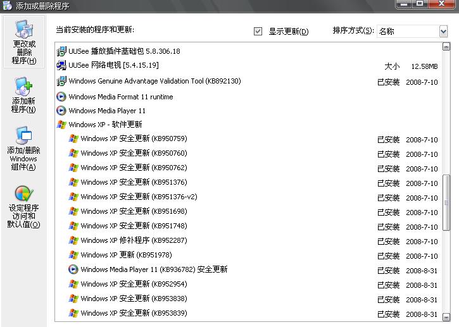The width and height of the screenshot is (459, 327).
Task: Maximize the 添加或删除程序 window
Action: click(x=420, y=4)
